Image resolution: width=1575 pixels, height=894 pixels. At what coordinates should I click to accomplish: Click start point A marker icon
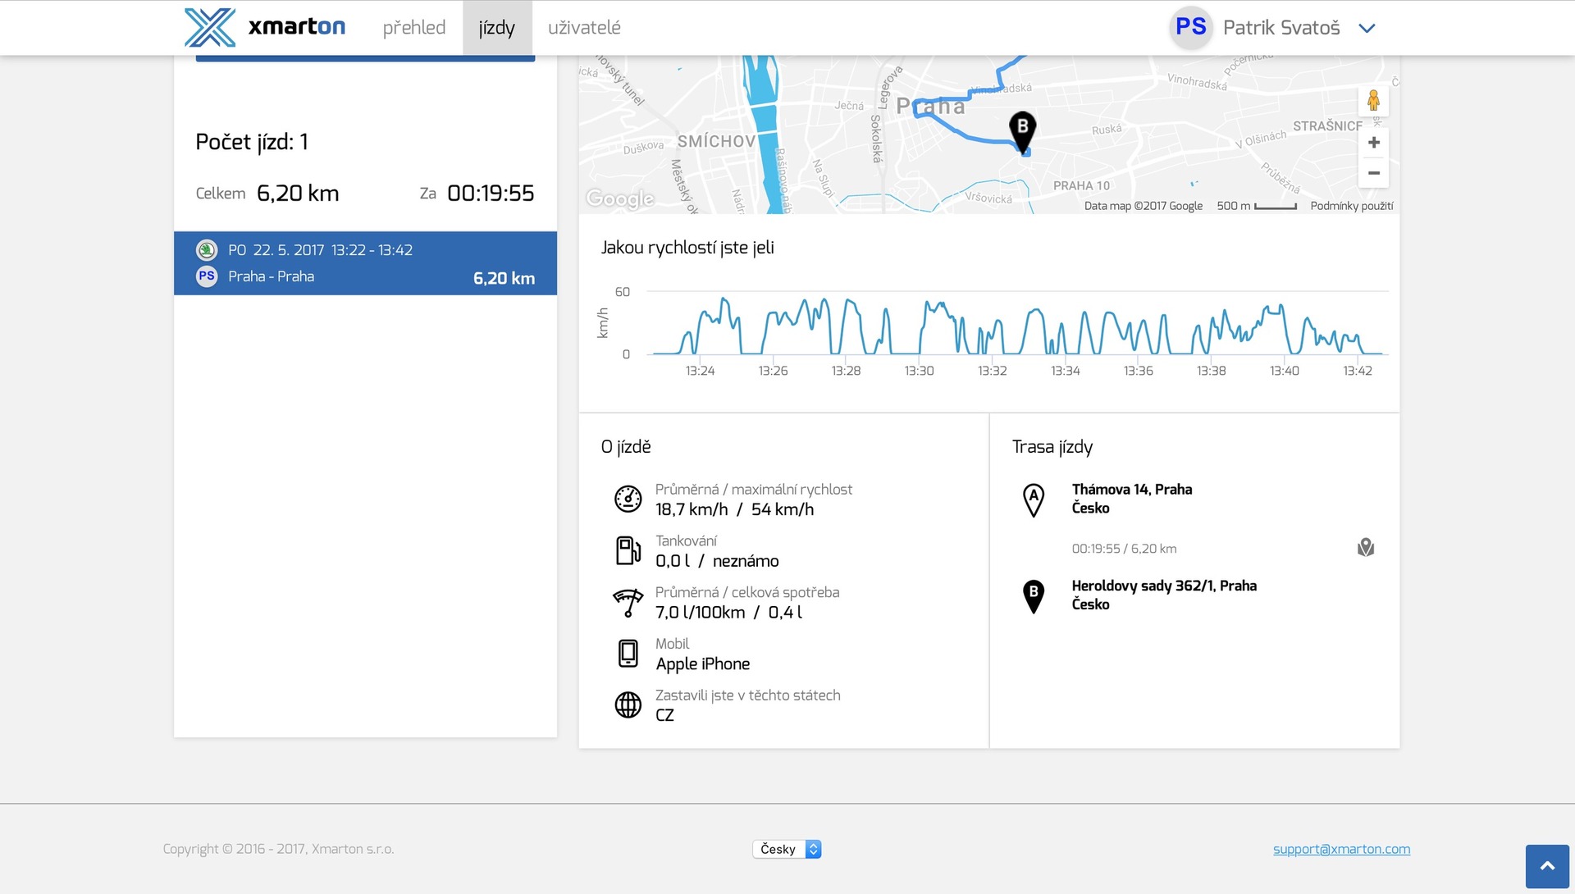coord(1034,499)
